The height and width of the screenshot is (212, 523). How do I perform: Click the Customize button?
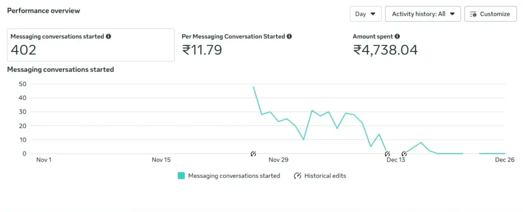[x=490, y=14]
